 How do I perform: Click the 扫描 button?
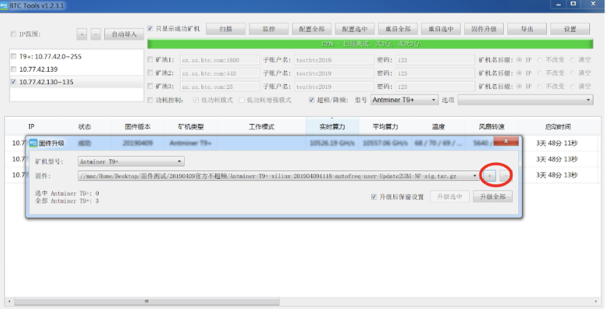[x=226, y=29]
